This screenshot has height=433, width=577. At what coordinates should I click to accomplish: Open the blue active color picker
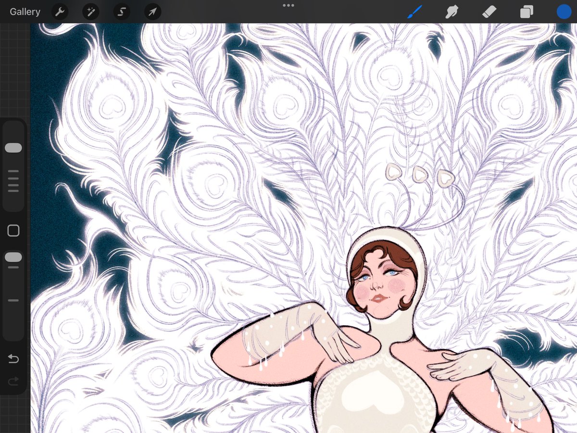(x=564, y=12)
